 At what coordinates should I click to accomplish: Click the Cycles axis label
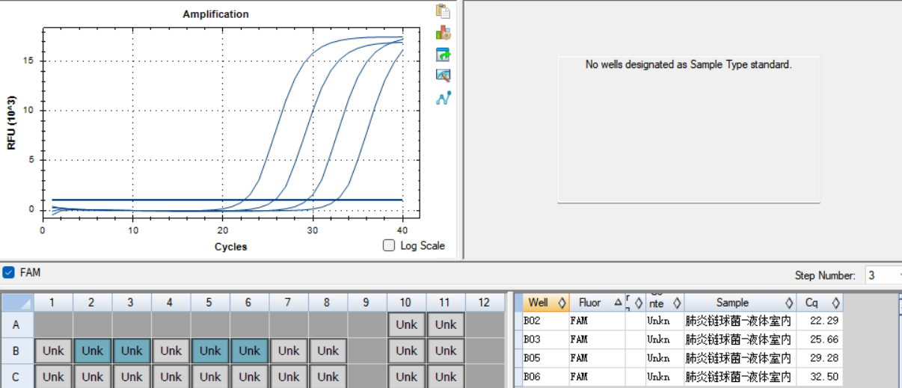coord(230,247)
